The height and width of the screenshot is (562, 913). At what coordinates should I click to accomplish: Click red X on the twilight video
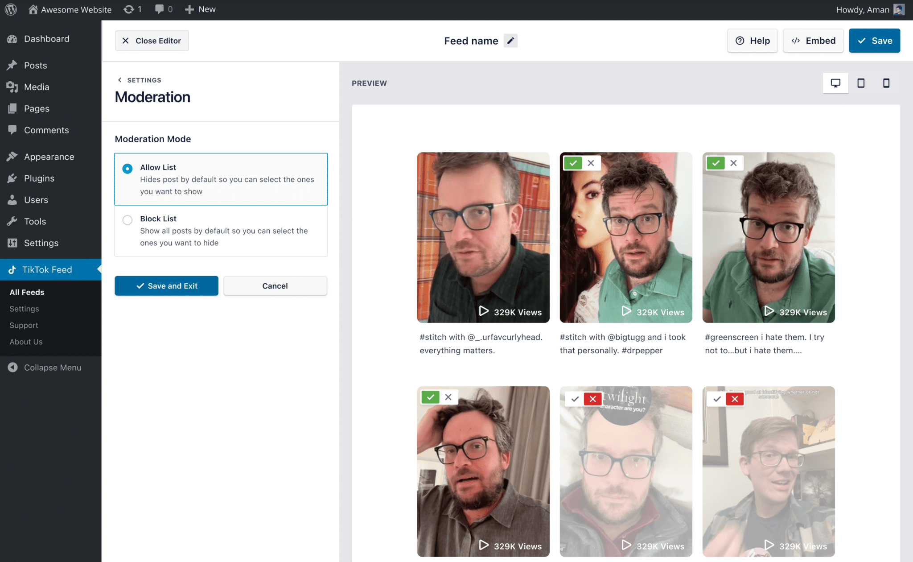(x=592, y=399)
